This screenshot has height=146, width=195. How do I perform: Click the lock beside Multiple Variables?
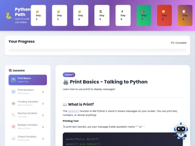click(x=43, y=127)
